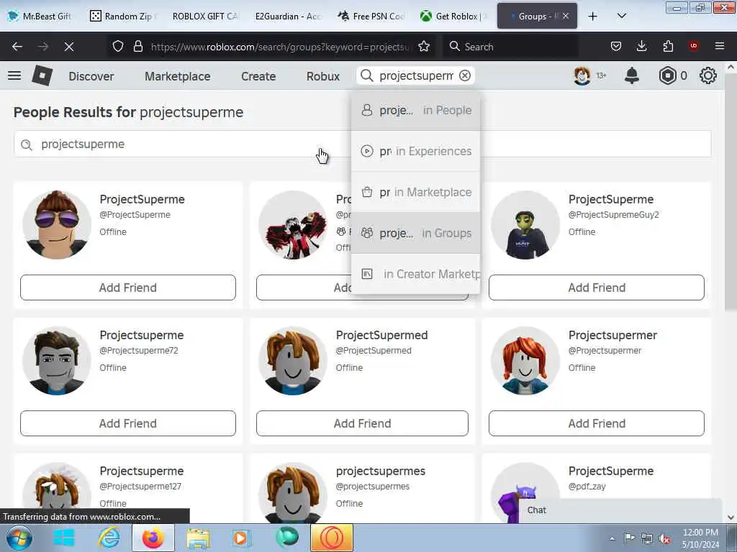737x552 pixels.
Task: Switch to the Free PSN Codes tab
Action: 371,17
